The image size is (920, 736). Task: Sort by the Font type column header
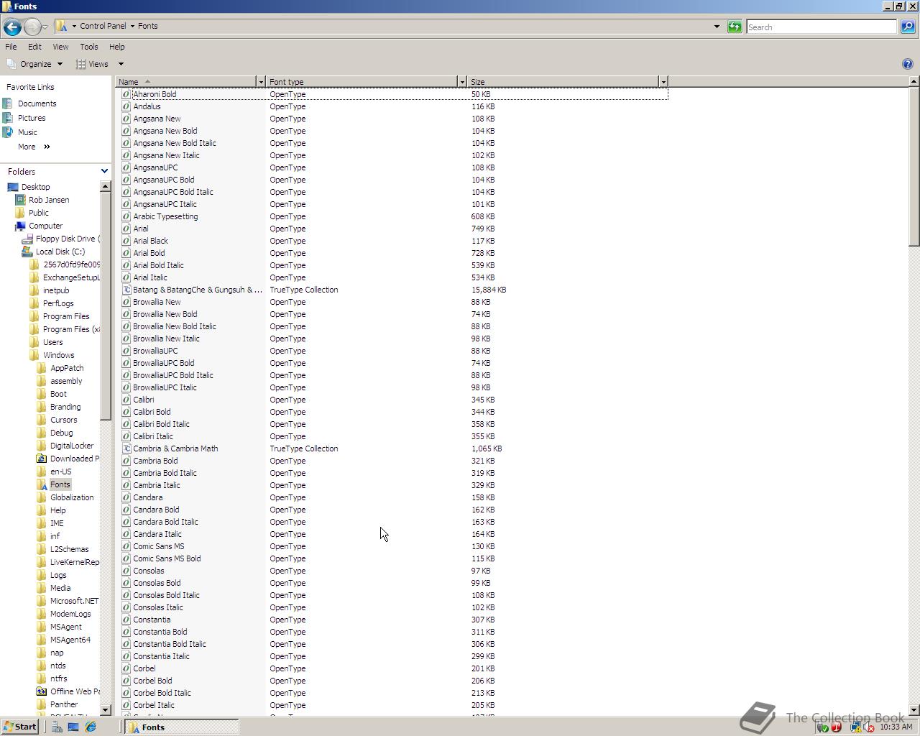(362, 82)
